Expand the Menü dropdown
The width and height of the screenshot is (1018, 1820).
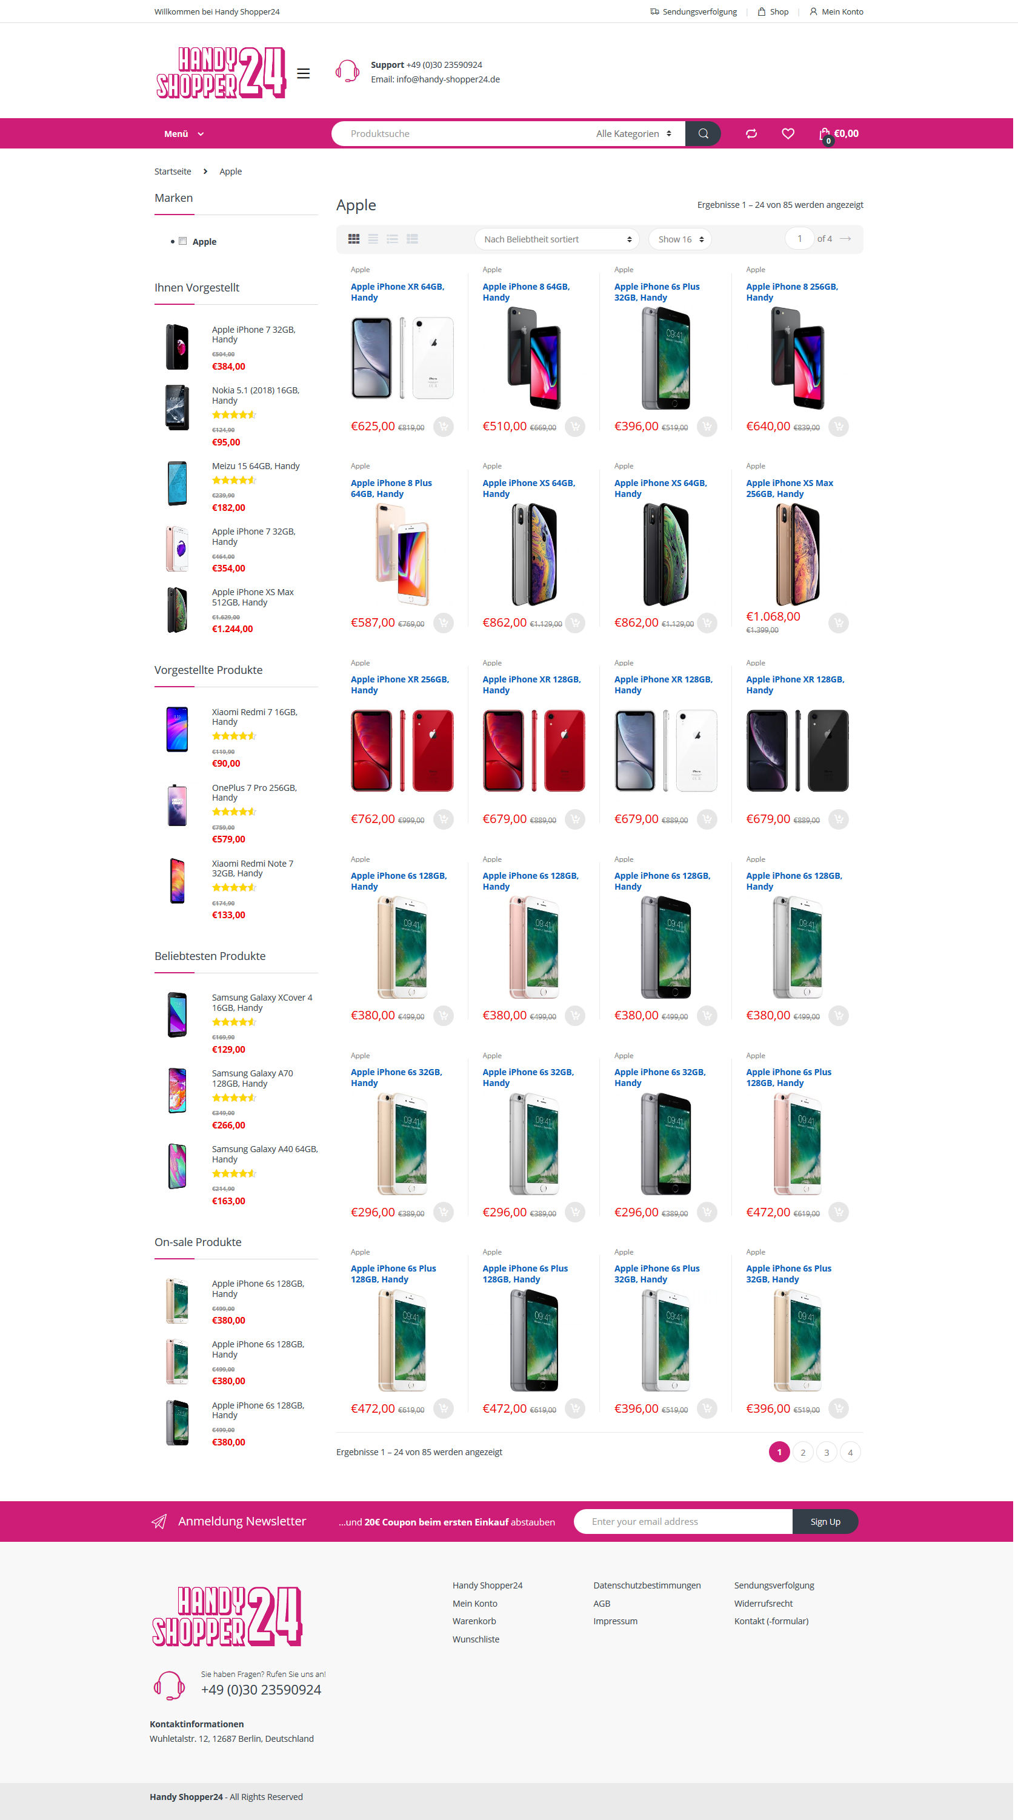(x=184, y=133)
